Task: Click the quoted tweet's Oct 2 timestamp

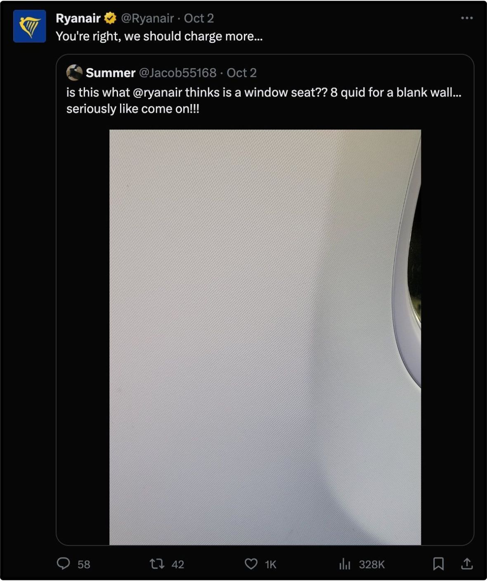Action: 242,73
